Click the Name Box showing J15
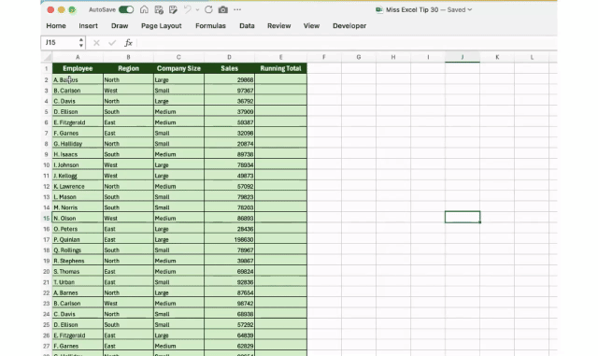 (60, 42)
